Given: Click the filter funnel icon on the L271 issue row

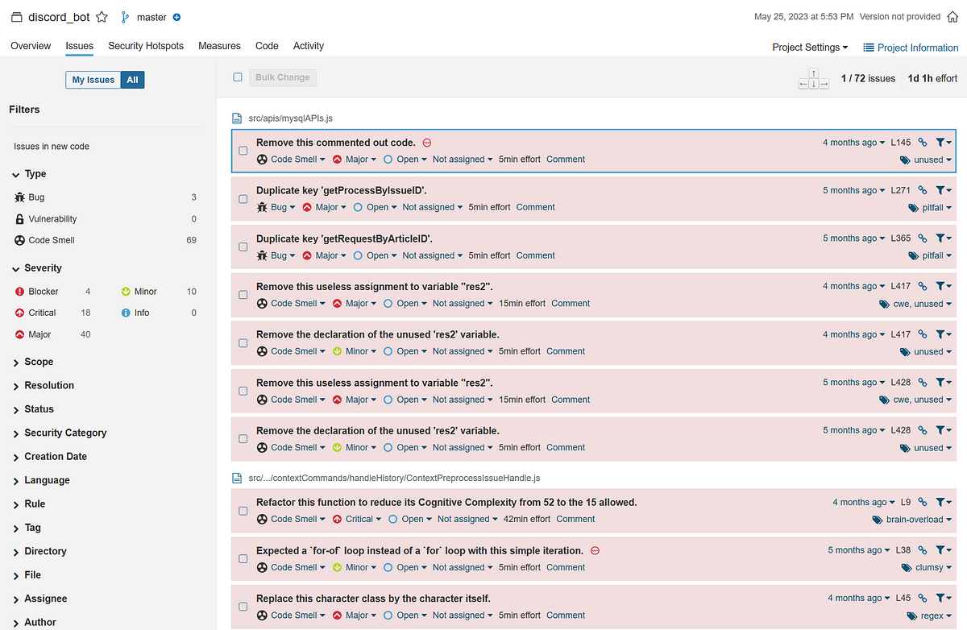Looking at the screenshot, I should pos(943,191).
